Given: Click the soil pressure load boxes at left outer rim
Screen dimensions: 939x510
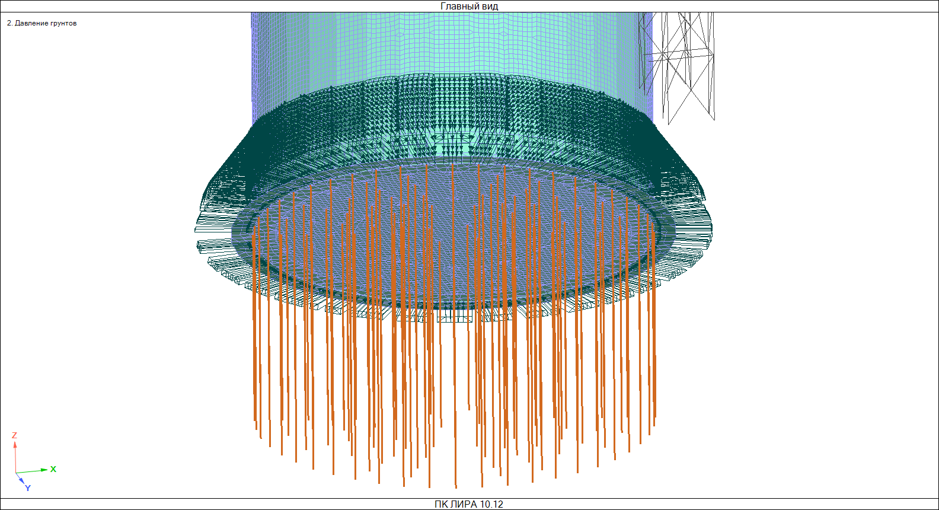Looking at the screenshot, I should coord(207,237).
